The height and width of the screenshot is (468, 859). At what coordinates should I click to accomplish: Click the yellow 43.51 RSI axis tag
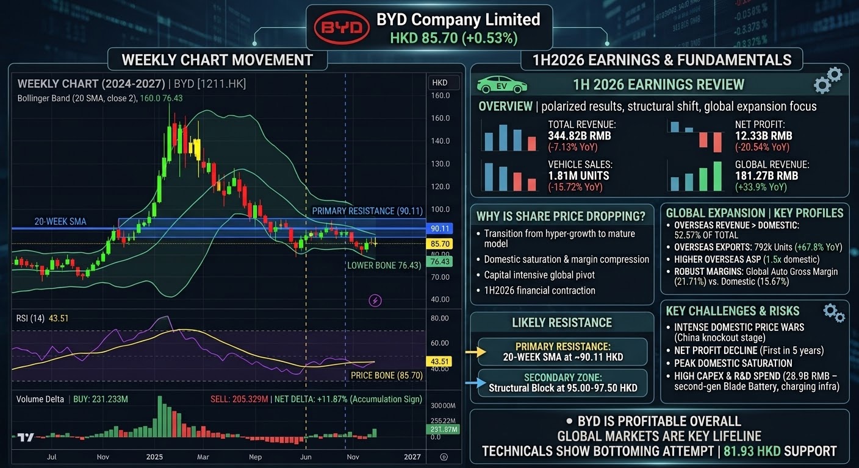tap(440, 361)
